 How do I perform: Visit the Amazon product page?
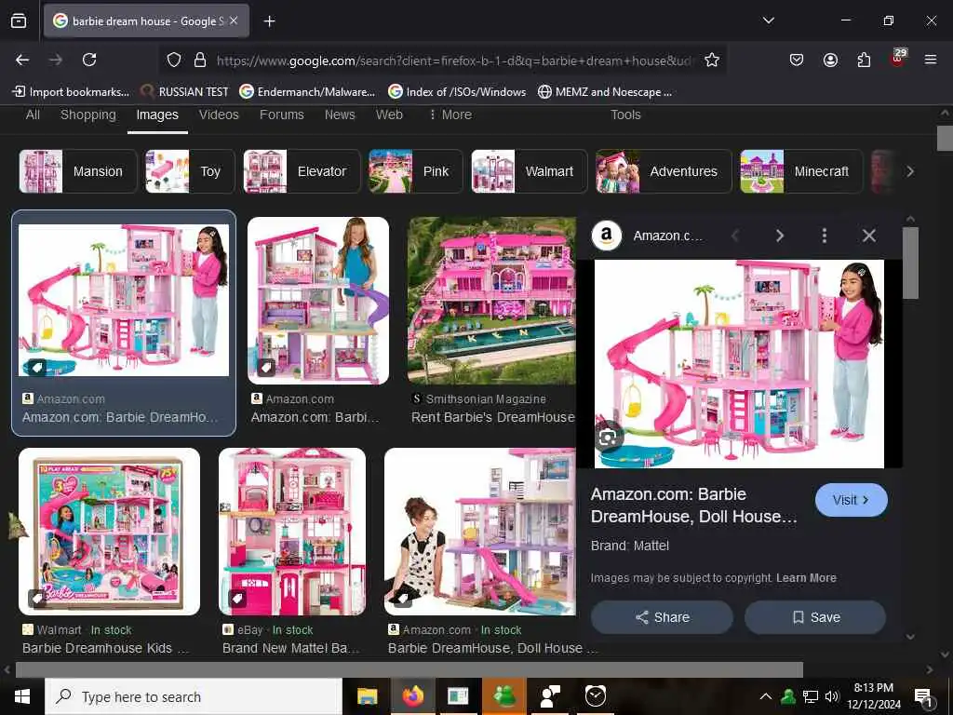tap(851, 500)
